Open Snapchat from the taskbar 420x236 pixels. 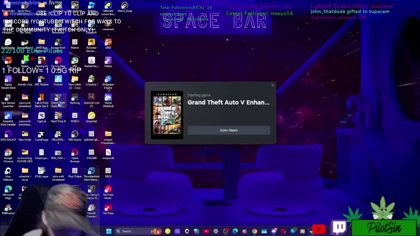coord(168,231)
